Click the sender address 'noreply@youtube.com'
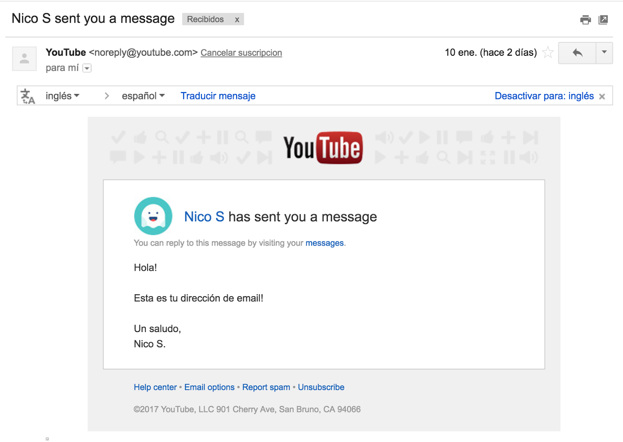The width and height of the screenshot is (623, 442). tap(143, 53)
